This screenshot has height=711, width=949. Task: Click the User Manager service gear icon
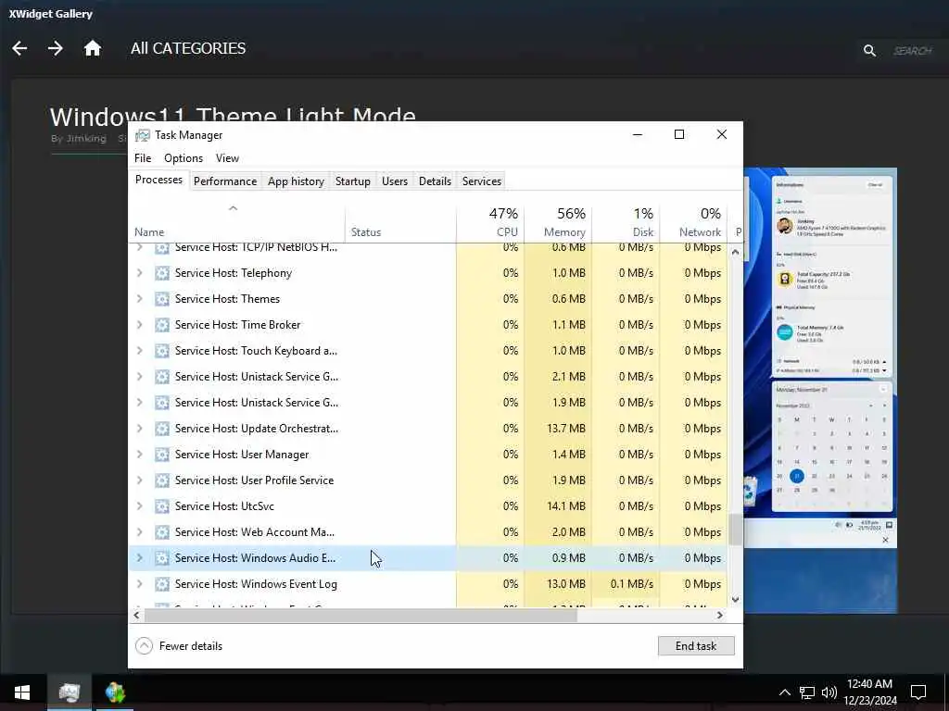pyautogui.click(x=161, y=455)
